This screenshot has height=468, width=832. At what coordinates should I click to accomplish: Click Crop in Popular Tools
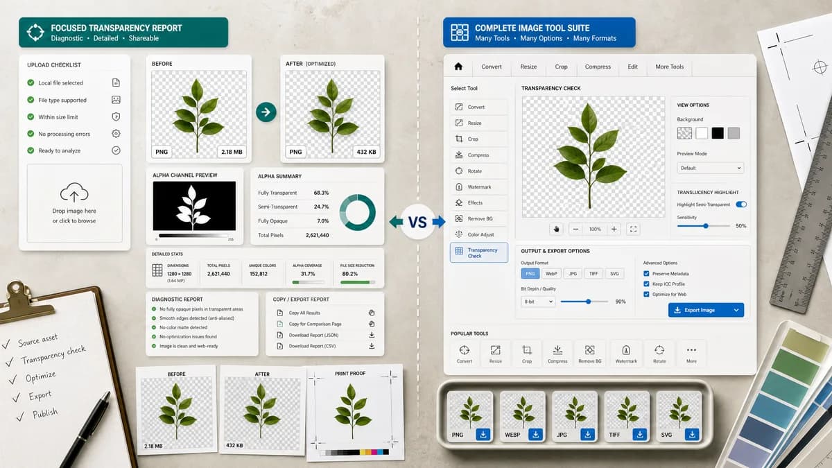point(526,353)
